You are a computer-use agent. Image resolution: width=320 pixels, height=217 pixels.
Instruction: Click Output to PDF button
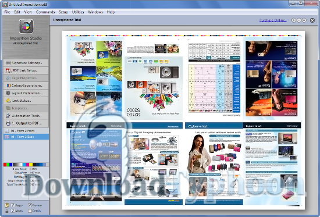pos(26,123)
